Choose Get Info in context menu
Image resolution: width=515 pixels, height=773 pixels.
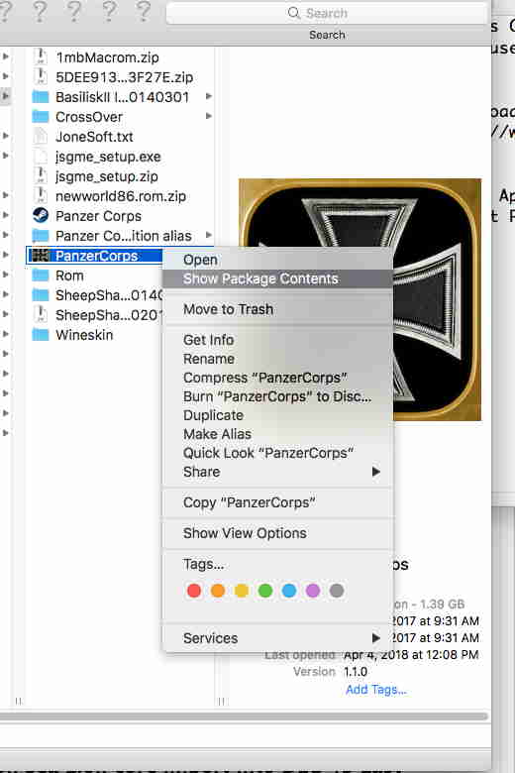tap(277, 340)
